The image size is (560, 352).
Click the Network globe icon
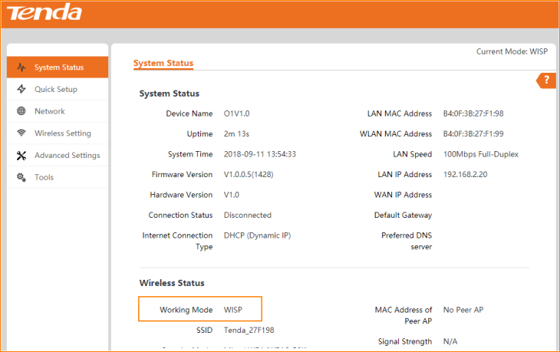(21, 111)
